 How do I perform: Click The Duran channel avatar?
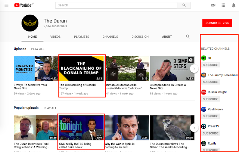click(30, 23)
